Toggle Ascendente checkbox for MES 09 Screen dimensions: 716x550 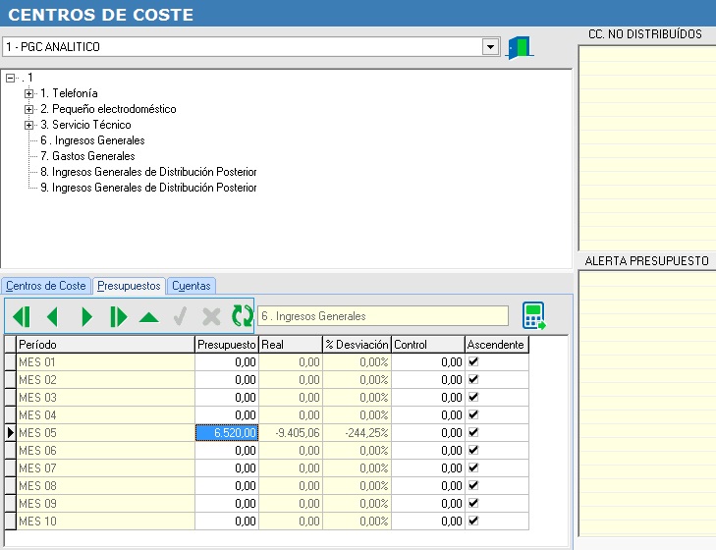click(473, 504)
